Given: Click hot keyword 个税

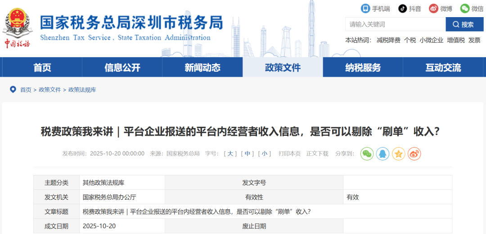Looking at the screenshot, I should click(x=410, y=40).
